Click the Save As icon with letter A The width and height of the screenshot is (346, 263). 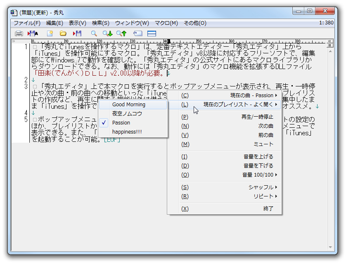click(x=33, y=33)
